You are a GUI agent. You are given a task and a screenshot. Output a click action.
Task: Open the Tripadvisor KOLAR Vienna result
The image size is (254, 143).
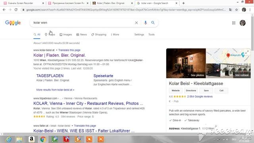coord(88,103)
